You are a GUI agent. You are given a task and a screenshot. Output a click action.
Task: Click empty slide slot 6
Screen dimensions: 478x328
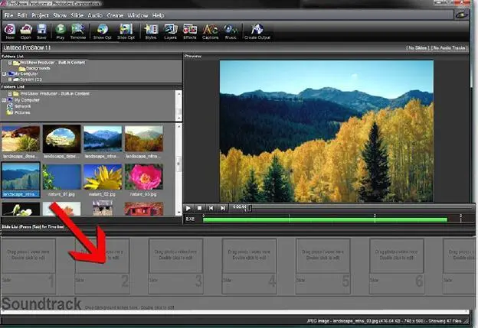pyautogui.click(x=397, y=266)
